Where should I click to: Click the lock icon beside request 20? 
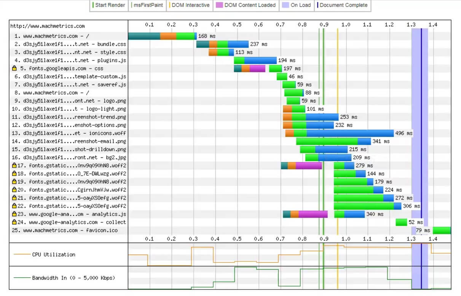pos(14,190)
